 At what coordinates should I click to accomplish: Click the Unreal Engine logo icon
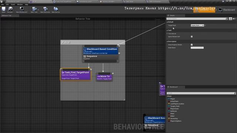point(1,1)
